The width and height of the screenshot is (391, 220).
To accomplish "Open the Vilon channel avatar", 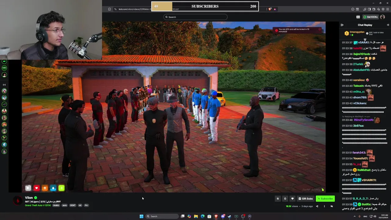I will coord(18,201).
